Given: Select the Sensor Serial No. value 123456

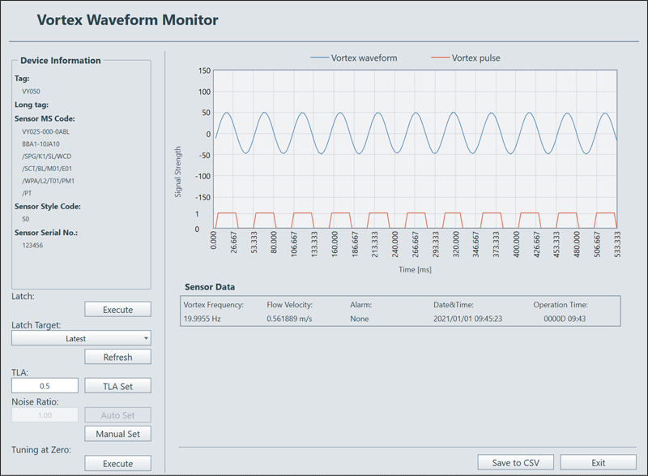Looking at the screenshot, I should 32,245.
